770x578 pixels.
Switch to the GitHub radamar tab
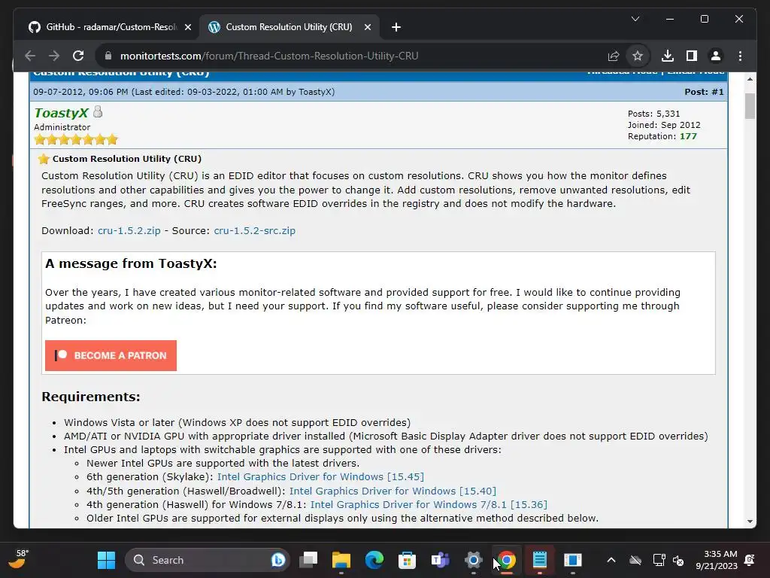102,27
